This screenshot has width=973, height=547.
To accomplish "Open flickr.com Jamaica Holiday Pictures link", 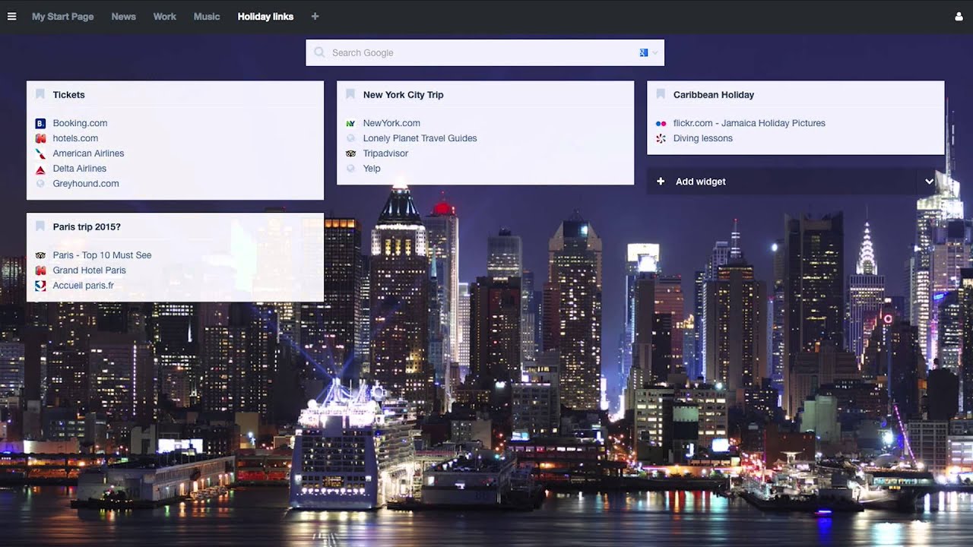I will pos(749,123).
